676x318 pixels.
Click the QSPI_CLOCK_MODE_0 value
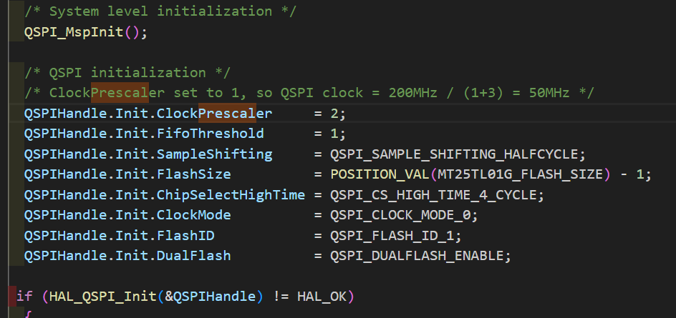tap(405, 215)
